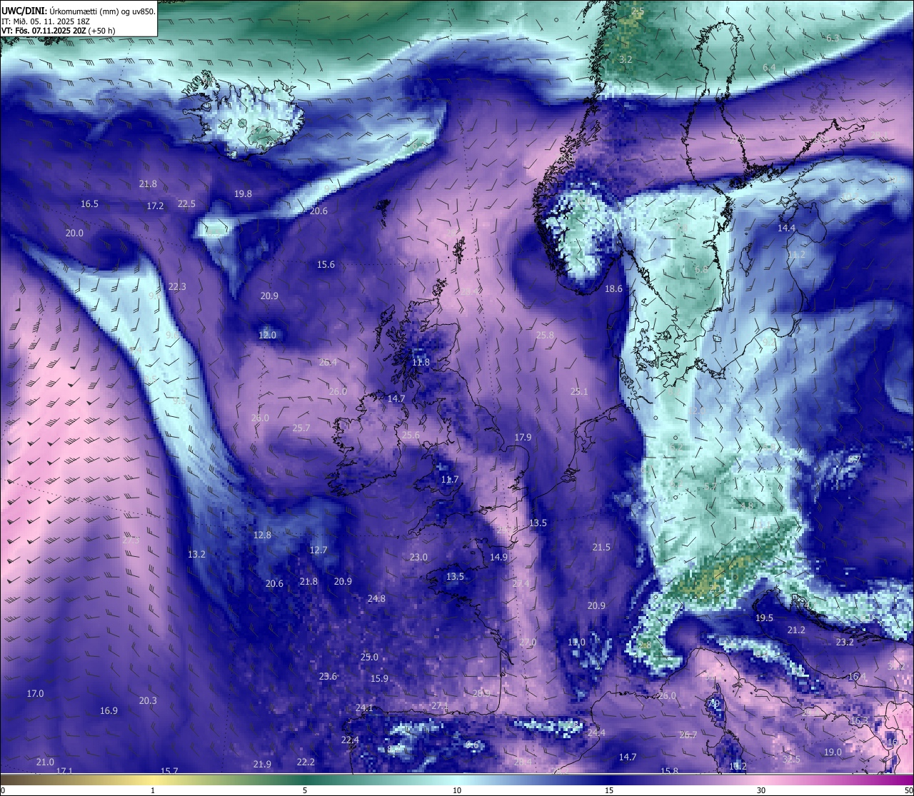
Task: Click the VT valid time line (+50 h)
Action: (x=58, y=31)
